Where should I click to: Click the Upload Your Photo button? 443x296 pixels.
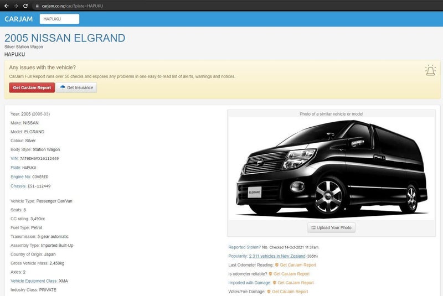(x=331, y=227)
